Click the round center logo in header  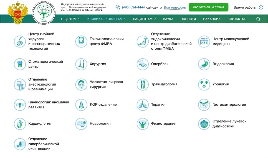click(x=44, y=12)
